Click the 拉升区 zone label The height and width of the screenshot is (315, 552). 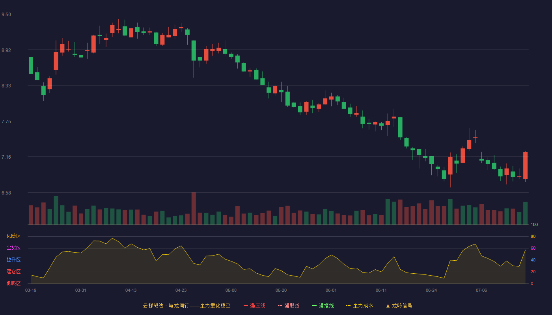13,260
